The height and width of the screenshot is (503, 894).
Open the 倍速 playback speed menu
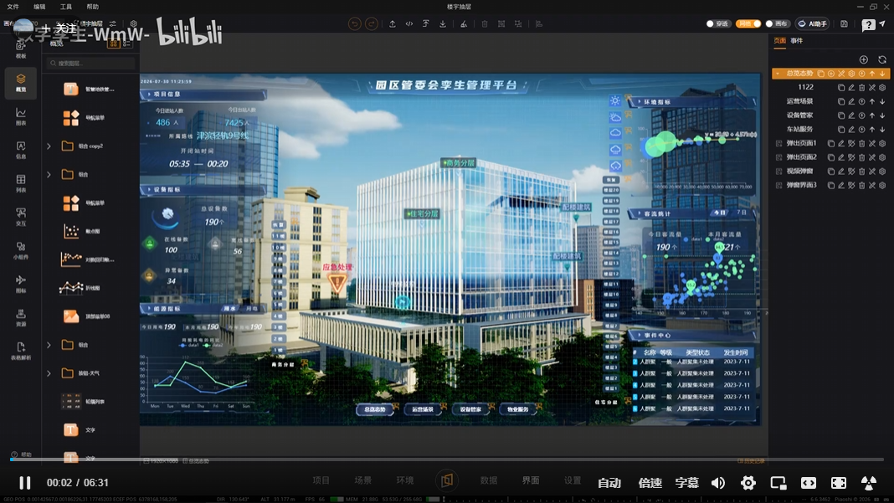[650, 483]
